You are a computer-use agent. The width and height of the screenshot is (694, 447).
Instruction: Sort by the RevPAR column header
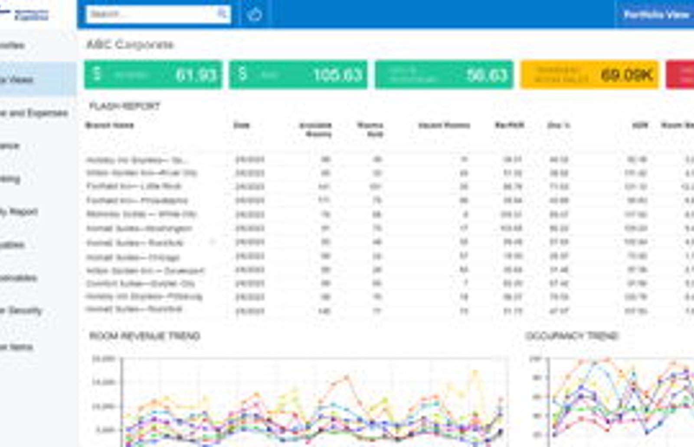tap(510, 125)
